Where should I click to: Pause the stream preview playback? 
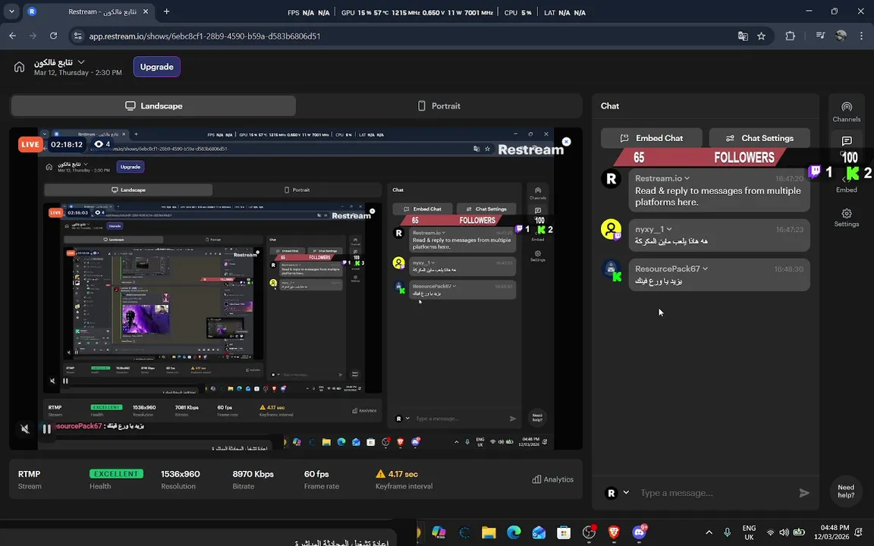tap(47, 428)
